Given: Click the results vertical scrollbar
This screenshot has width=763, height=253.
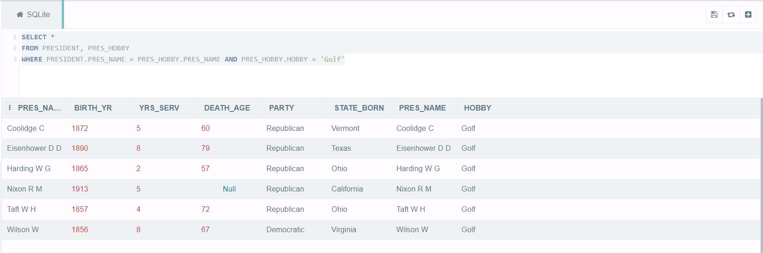Looking at the screenshot, I should click(x=761, y=176).
